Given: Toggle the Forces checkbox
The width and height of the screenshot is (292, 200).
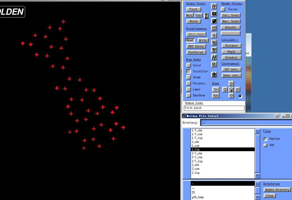Looking at the screenshot, I should click(x=223, y=9).
